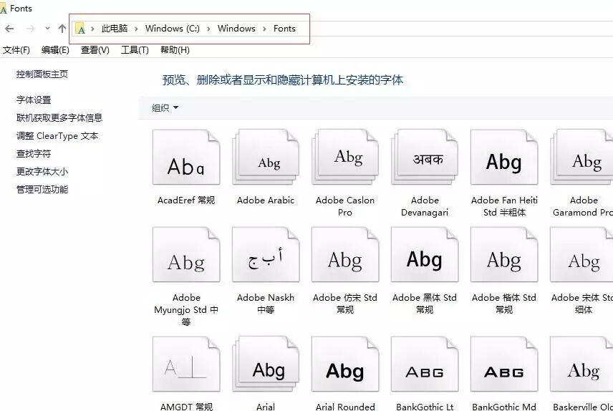
Task: Open the 查看(V) menu
Action: [x=95, y=50]
